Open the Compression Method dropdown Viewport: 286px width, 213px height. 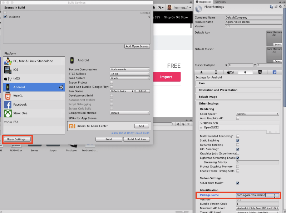[130, 113]
